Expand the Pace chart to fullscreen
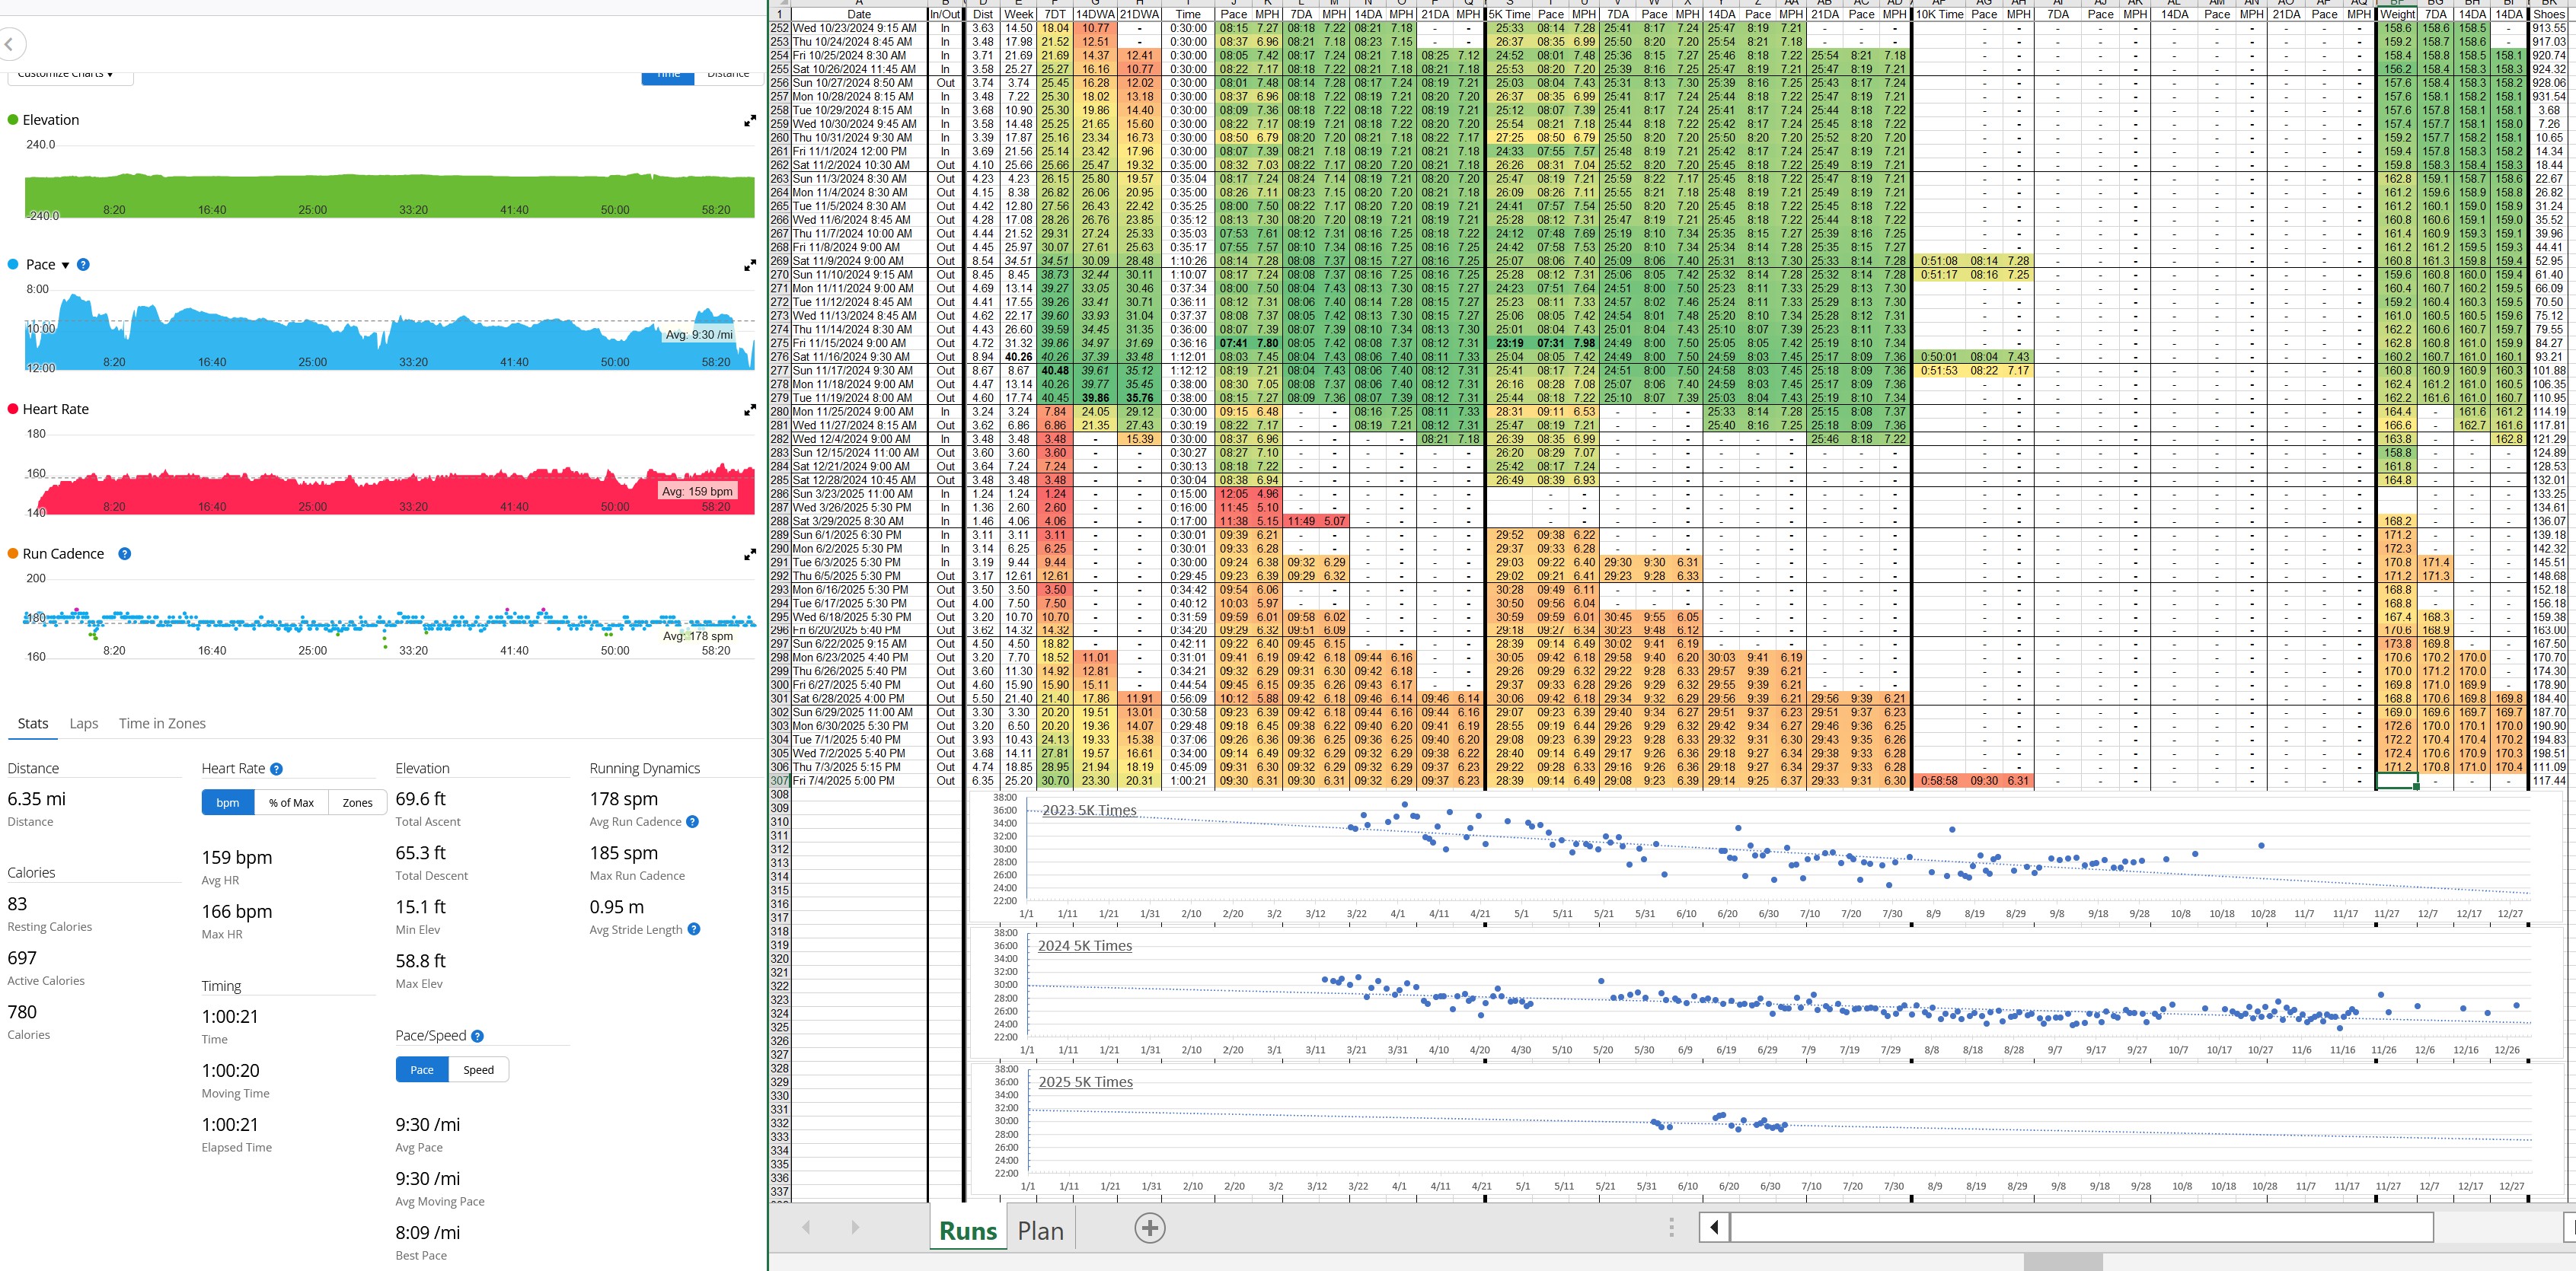Viewport: 2576px width, 1271px height. pos(750,266)
